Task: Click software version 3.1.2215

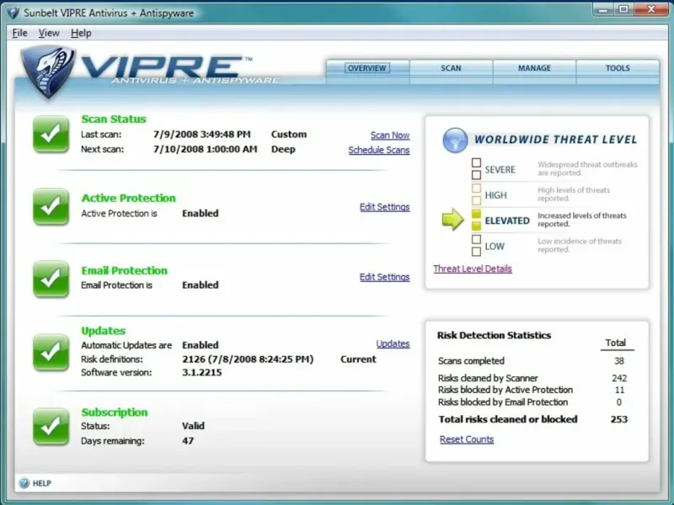Action: tap(202, 372)
